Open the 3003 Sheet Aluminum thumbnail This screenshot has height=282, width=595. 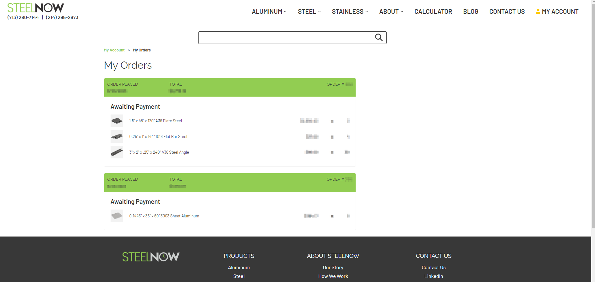(x=117, y=216)
